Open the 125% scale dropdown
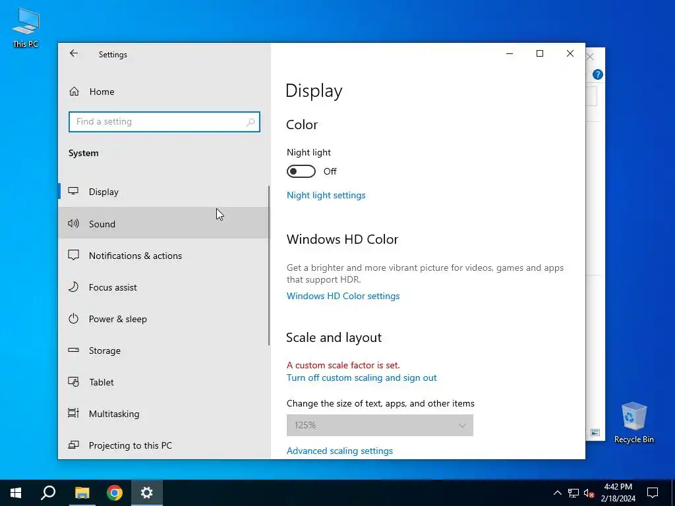 380,425
